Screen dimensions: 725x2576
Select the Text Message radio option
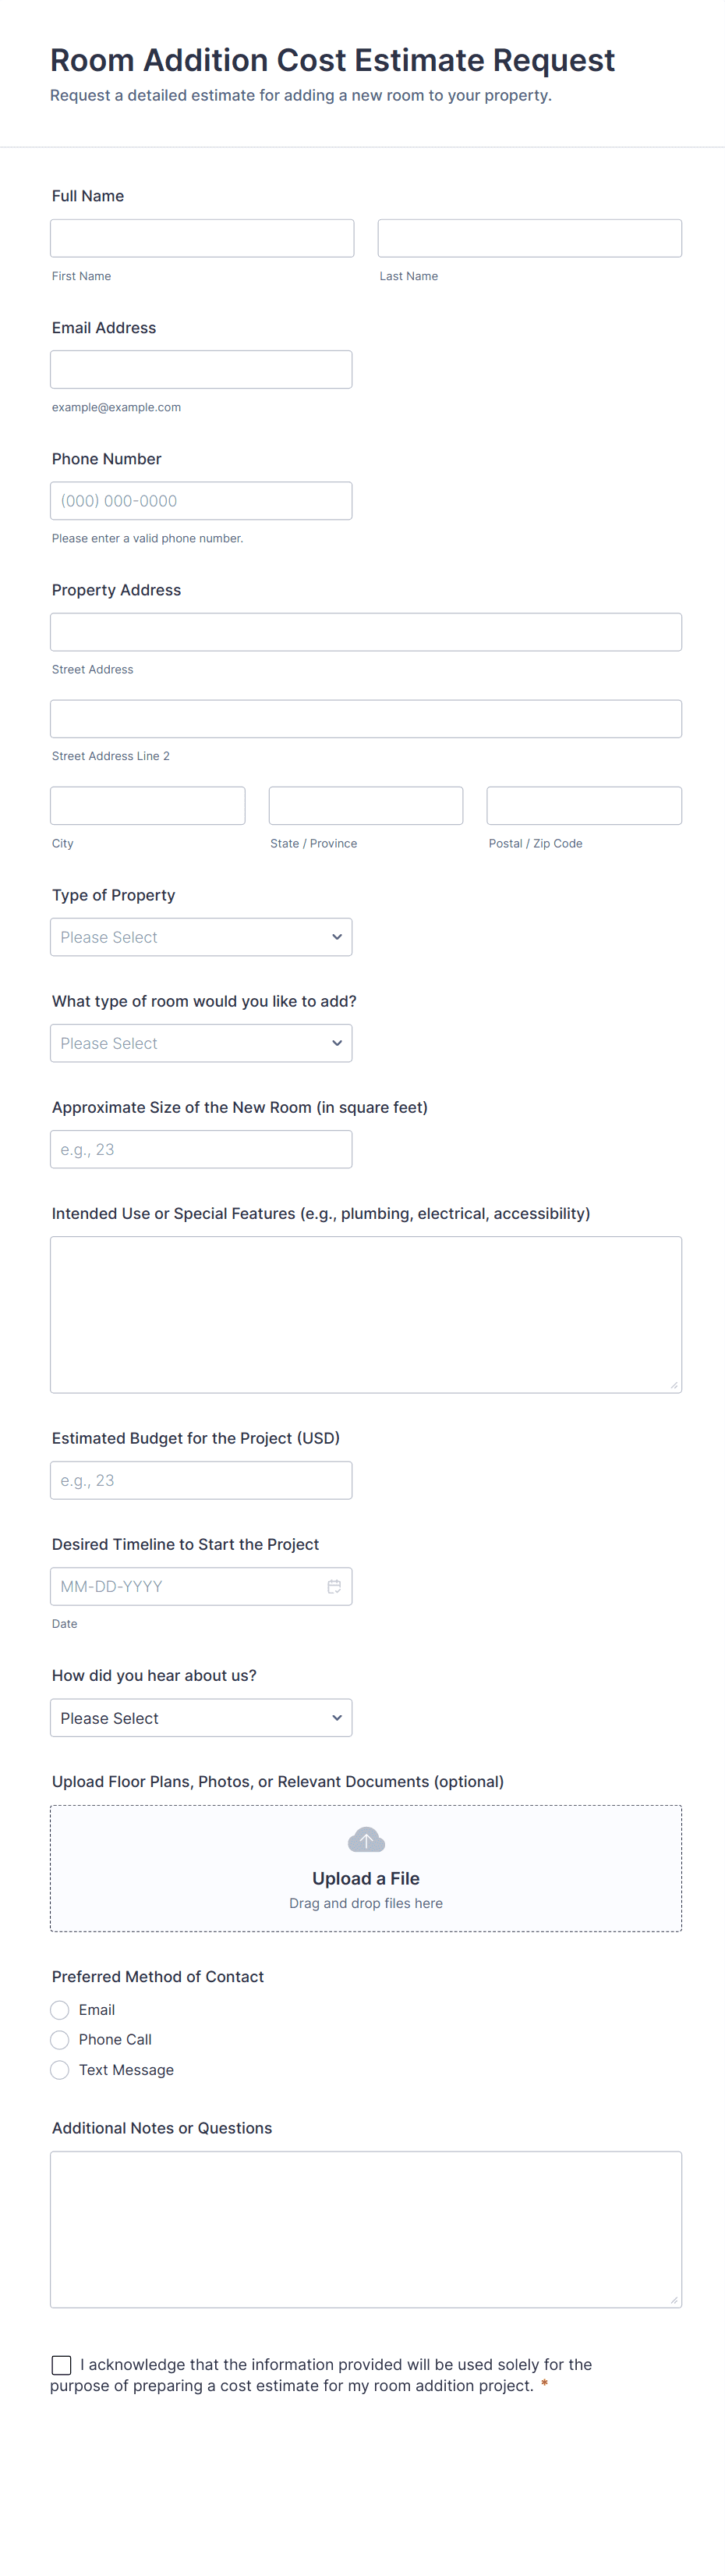[60, 2069]
